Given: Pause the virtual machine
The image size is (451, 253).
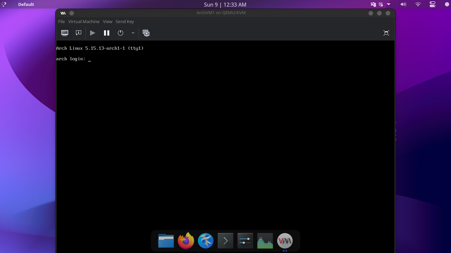Looking at the screenshot, I should (x=107, y=33).
